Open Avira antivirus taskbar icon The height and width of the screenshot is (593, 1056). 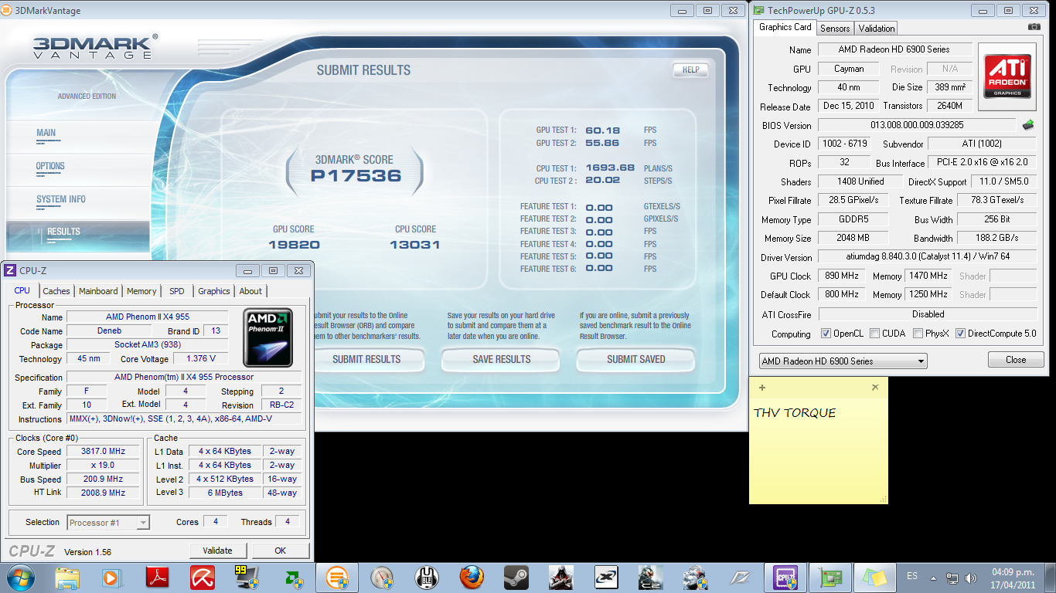(203, 578)
